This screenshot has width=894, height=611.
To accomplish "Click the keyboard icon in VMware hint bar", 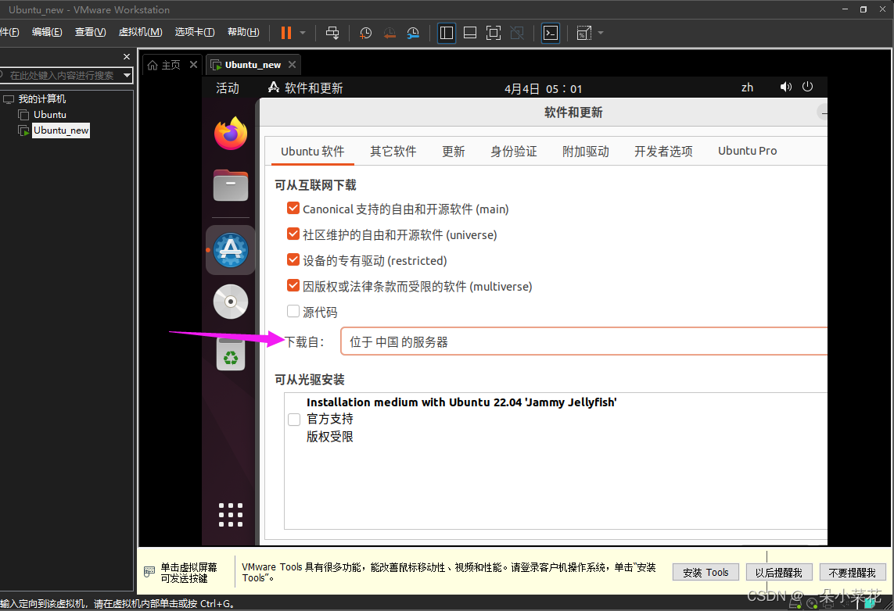I will (149, 572).
